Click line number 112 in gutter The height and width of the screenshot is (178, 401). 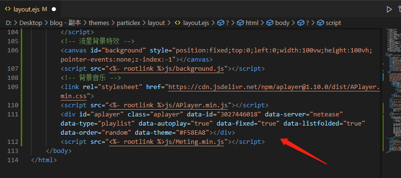coord(13,142)
